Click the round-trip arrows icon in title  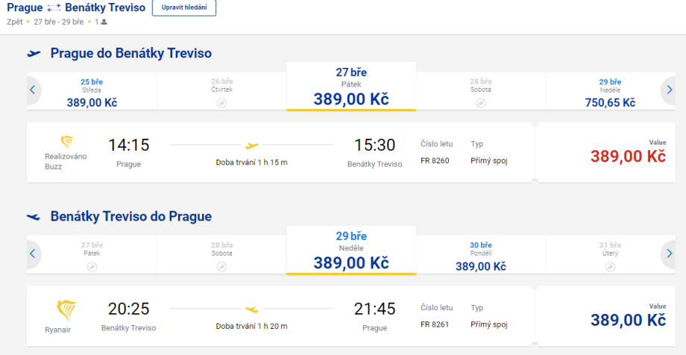point(53,8)
